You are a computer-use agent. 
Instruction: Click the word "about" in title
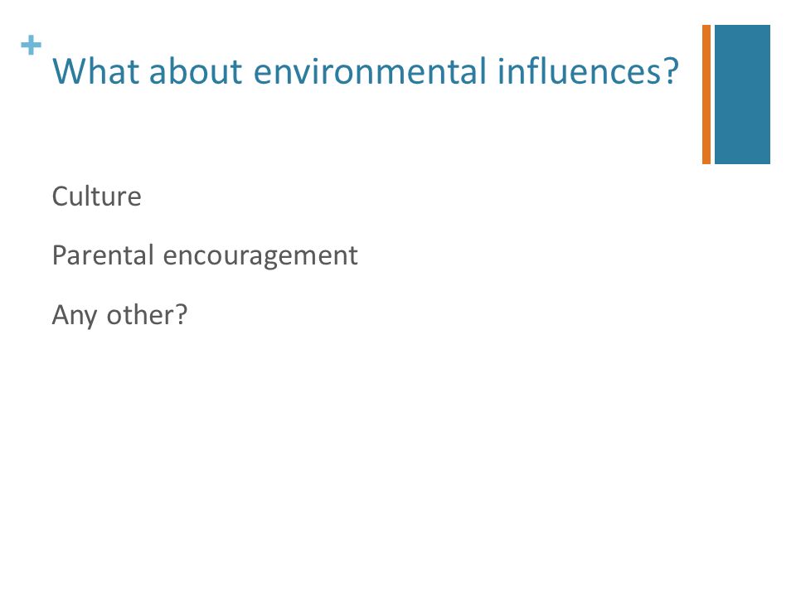[196, 71]
